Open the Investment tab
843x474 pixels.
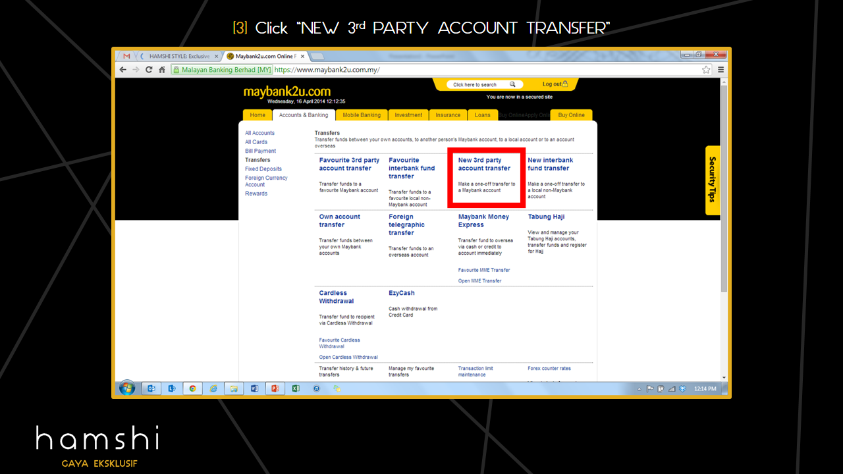tap(408, 115)
